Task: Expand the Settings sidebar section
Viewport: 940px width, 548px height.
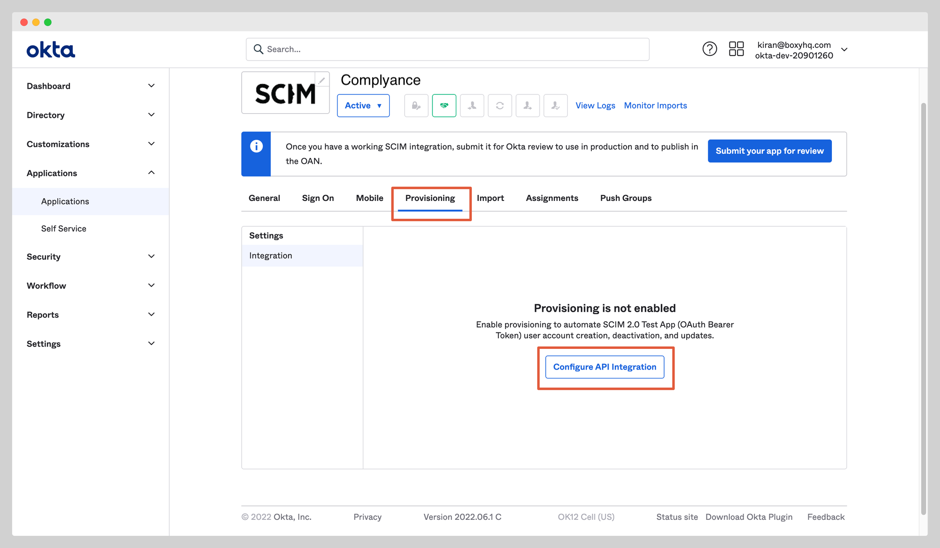Action: tap(90, 344)
